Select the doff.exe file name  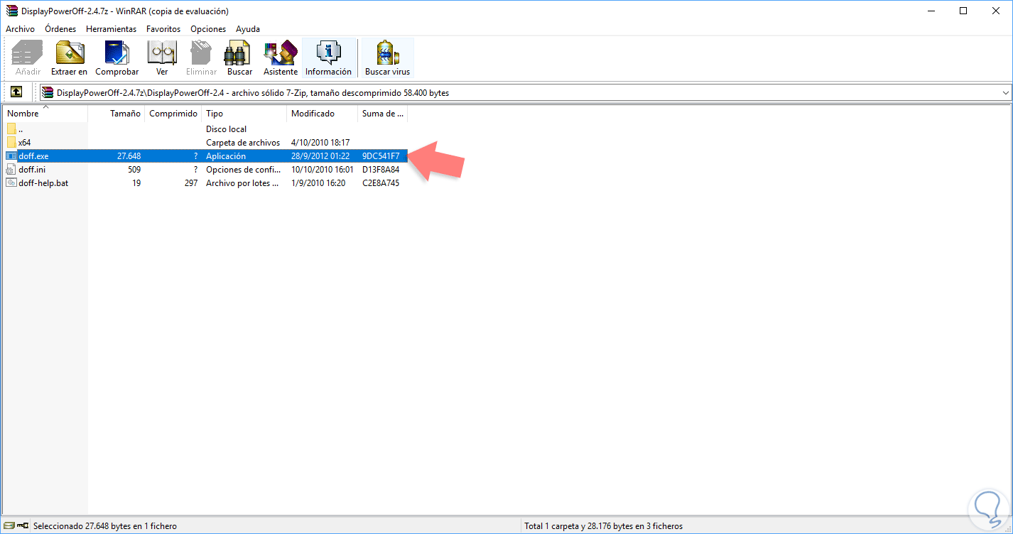pos(33,156)
